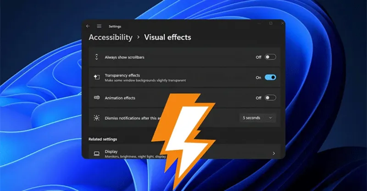Toggle Always show scrollbars switch

pyautogui.click(x=270, y=57)
